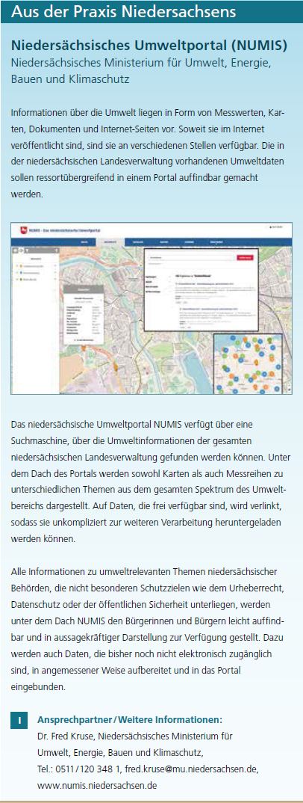Click paragraph starting 'Informationen über die Umwelt liegen'
The height and width of the screenshot is (803, 303).
[149, 153]
